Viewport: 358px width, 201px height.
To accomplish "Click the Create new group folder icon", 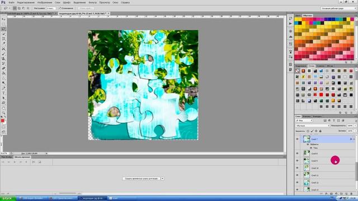I will [341, 194].
